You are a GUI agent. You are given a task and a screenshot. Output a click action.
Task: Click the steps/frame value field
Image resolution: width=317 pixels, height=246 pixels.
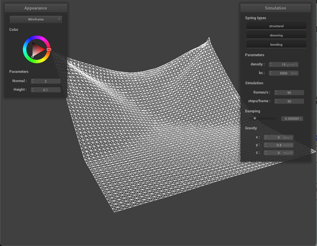pyautogui.click(x=289, y=101)
